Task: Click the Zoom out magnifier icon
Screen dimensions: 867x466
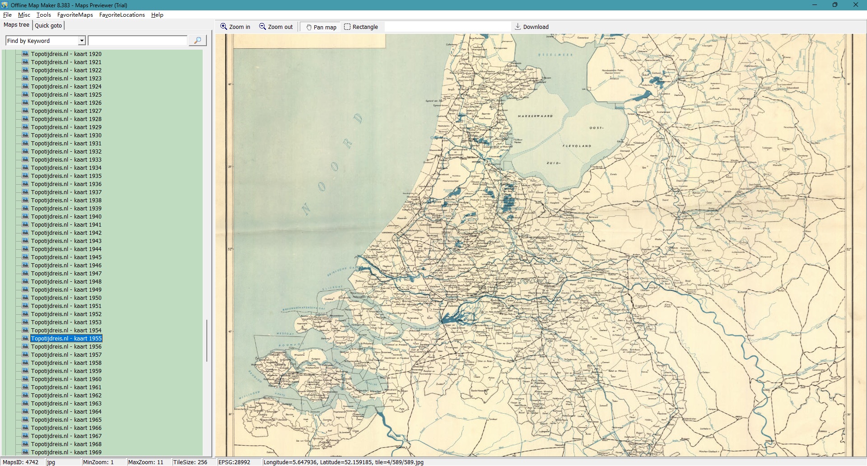Action: pyautogui.click(x=262, y=27)
